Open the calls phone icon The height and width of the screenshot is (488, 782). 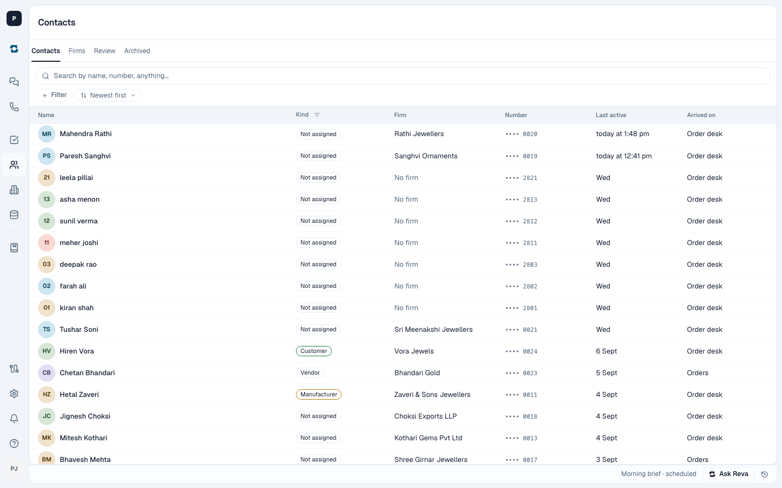tap(14, 107)
